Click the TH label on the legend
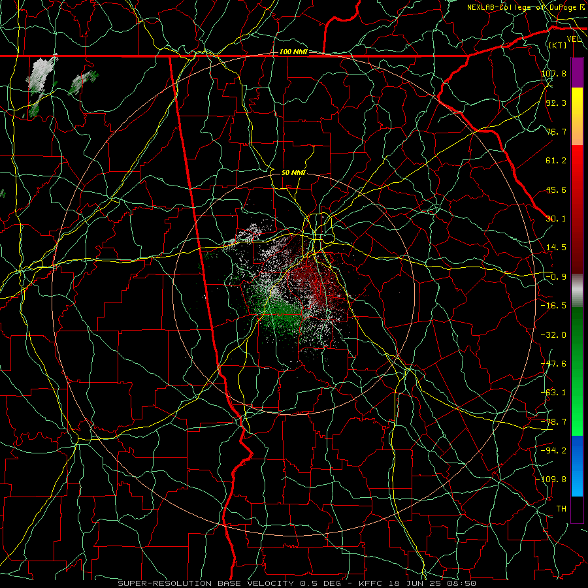This screenshot has height=588, width=588. click(561, 509)
